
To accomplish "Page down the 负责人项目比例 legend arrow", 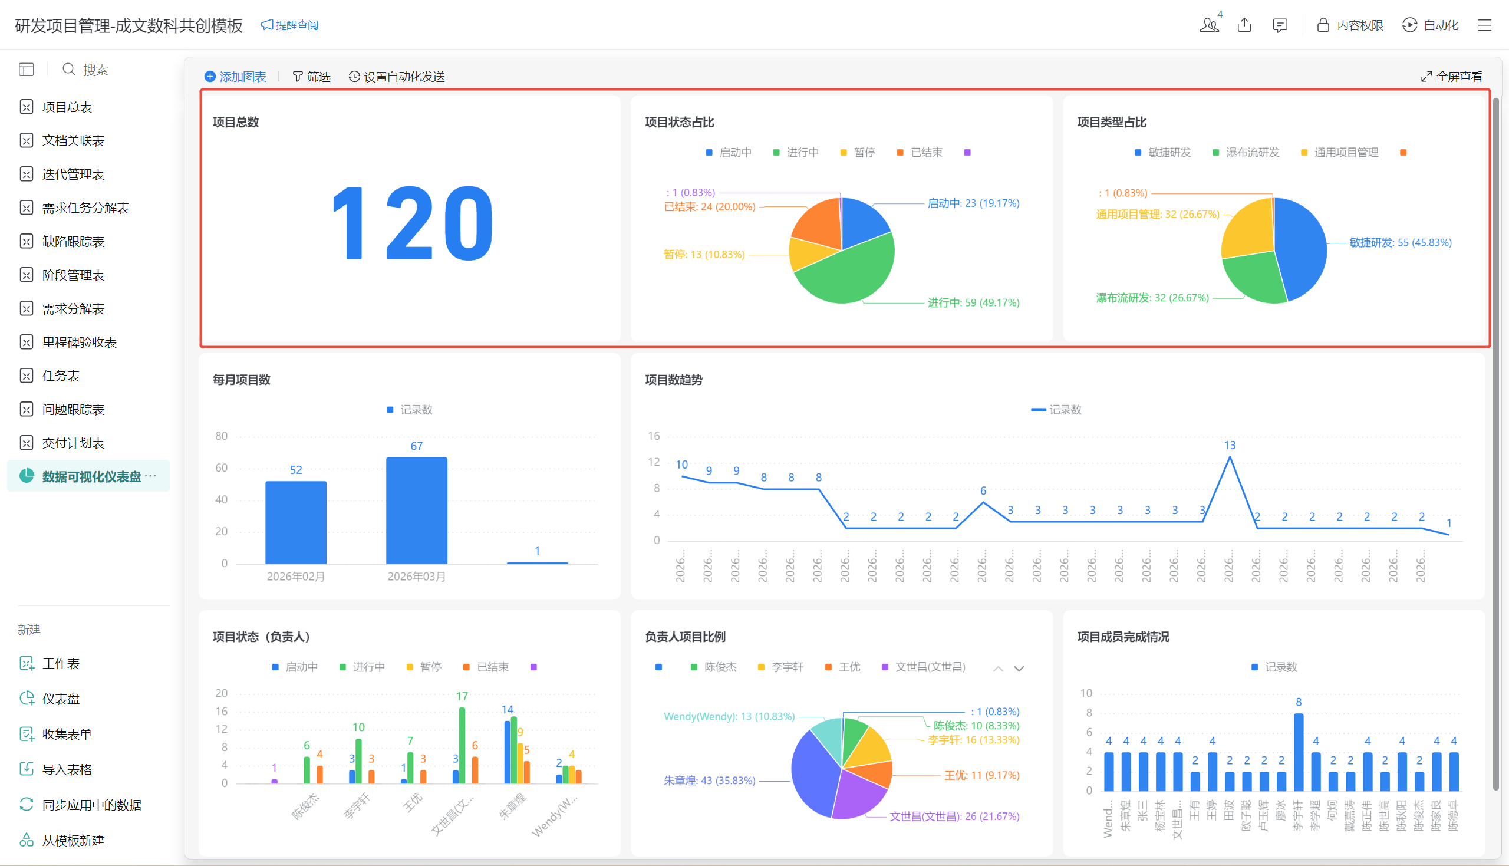I will click(1019, 669).
